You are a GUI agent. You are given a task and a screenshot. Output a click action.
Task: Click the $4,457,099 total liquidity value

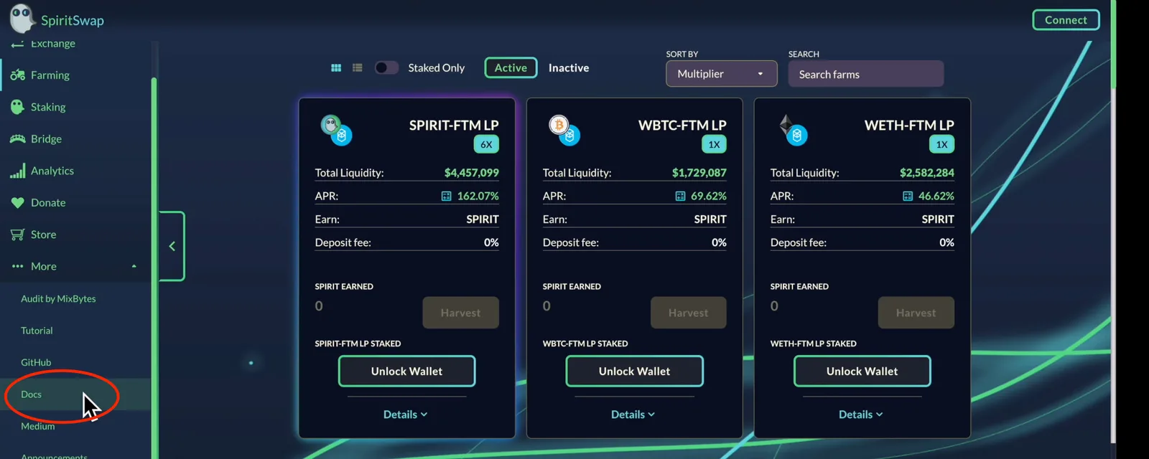click(471, 173)
